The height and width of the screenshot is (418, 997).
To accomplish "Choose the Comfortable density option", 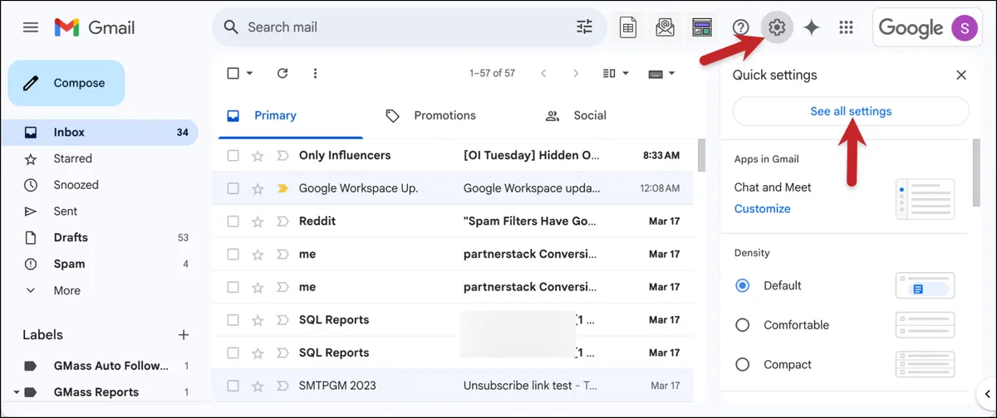I will 743,325.
